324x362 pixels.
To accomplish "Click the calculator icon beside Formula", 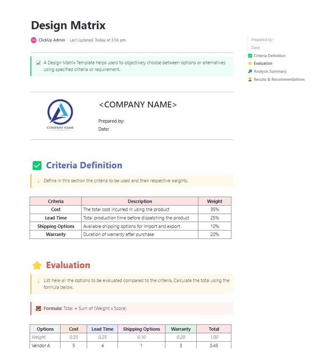I will click(x=38, y=308).
